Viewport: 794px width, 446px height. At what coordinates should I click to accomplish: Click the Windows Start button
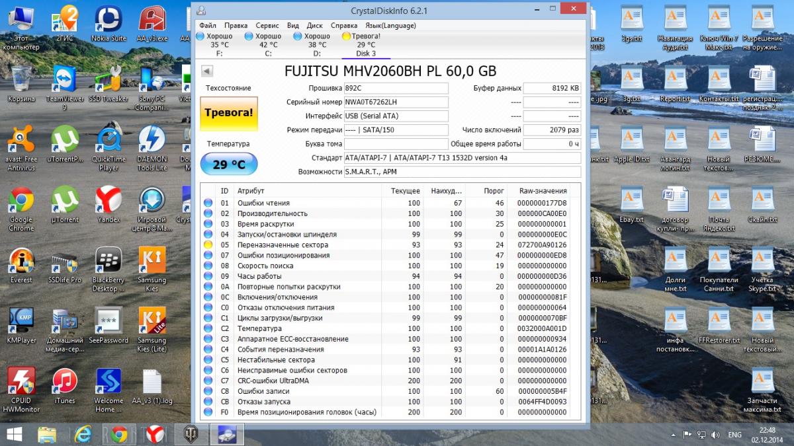point(13,434)
